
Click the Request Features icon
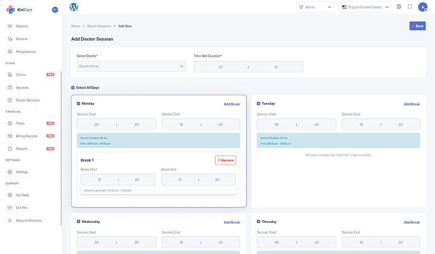coord(10,220)
